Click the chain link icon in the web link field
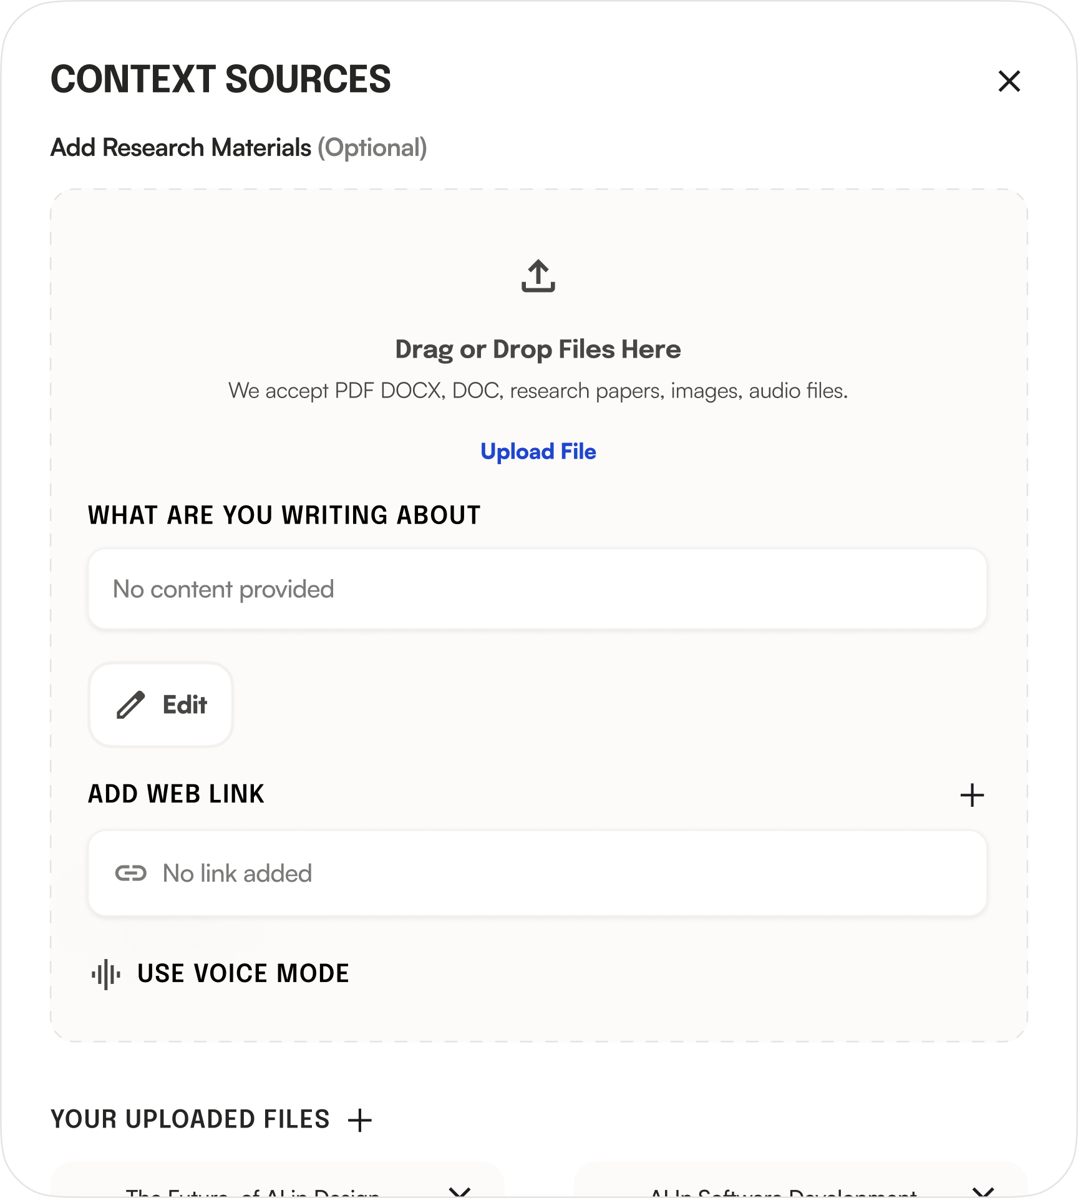1078x1198 pixels. click(132, 873)
